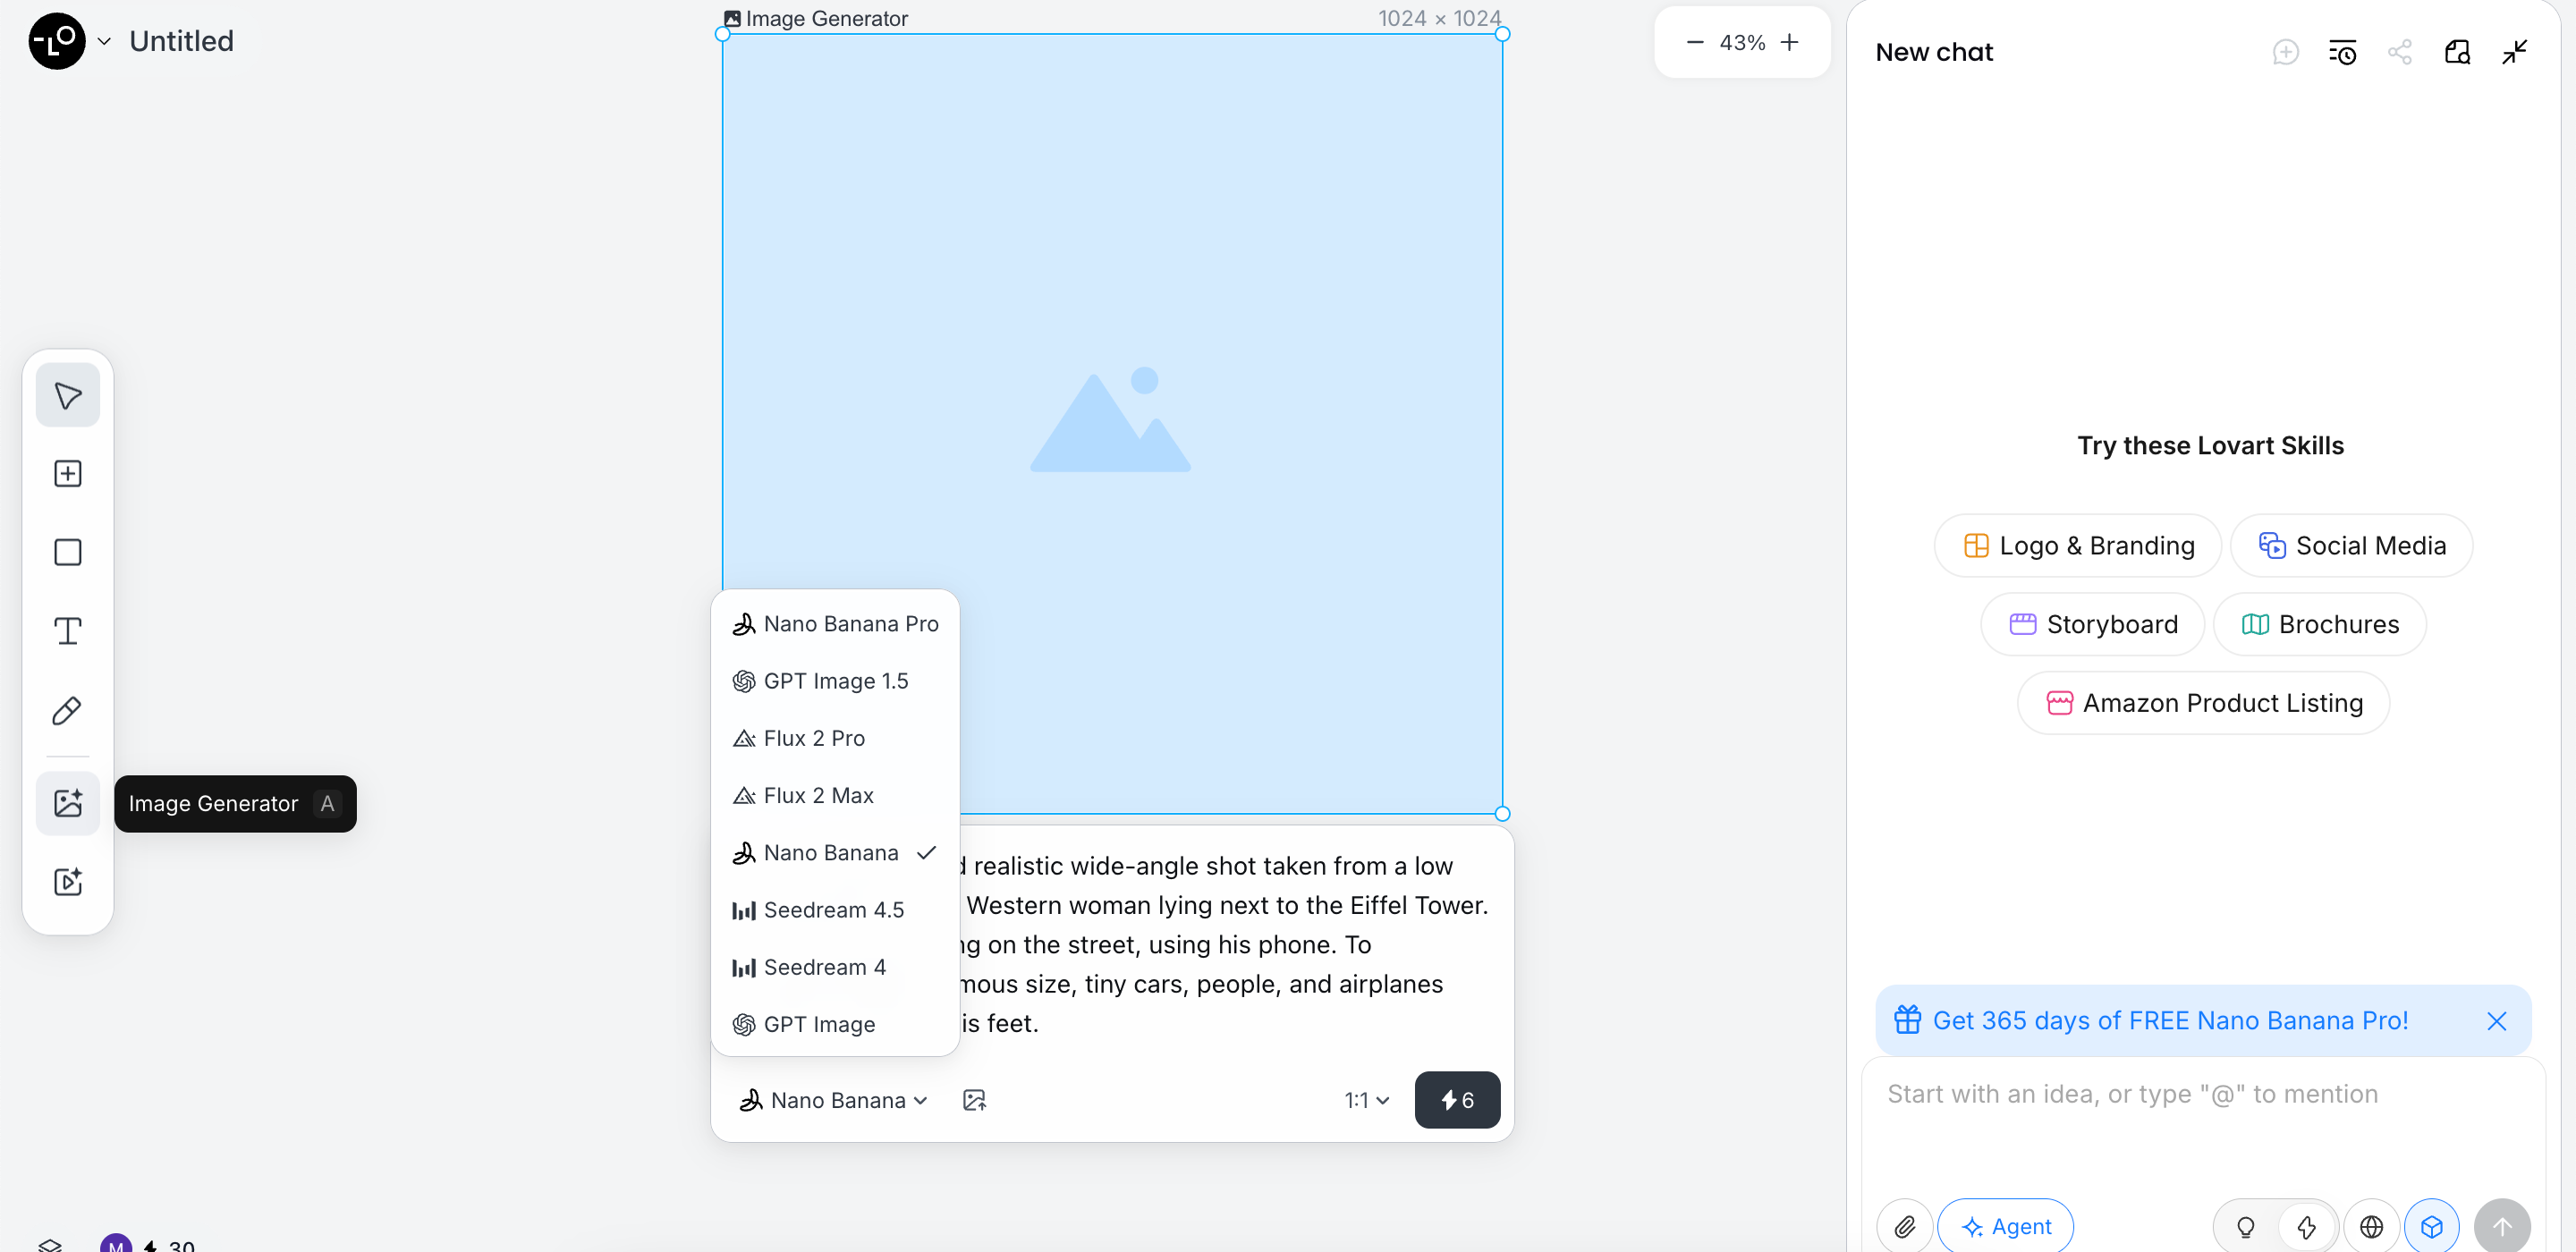Viewport: 2576px width, 1252px height.
Task: Open the file search icon in chat header
Action: click(2458, 51)
